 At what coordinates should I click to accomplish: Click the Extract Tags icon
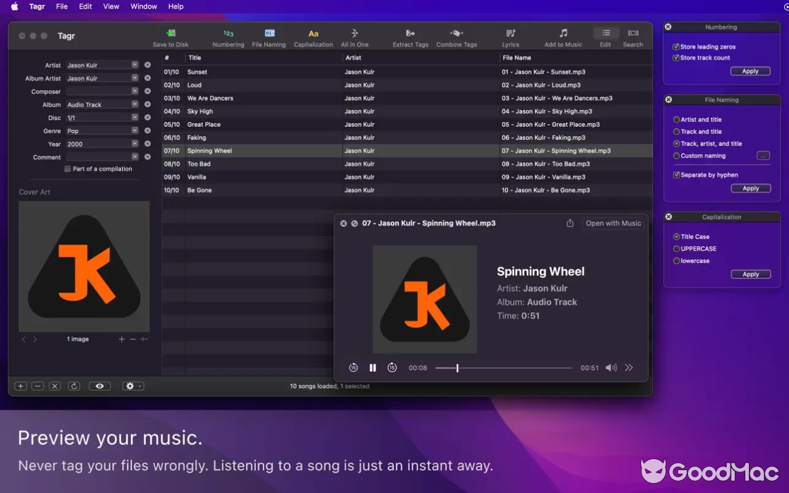[411, 33]
